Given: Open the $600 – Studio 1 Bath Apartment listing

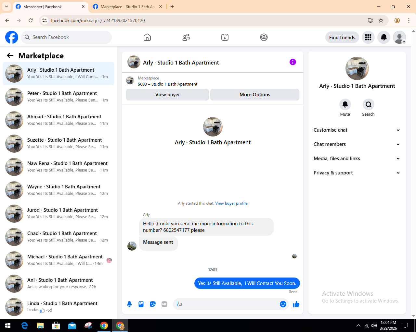Looking at the screenshot, I should 167,84.
